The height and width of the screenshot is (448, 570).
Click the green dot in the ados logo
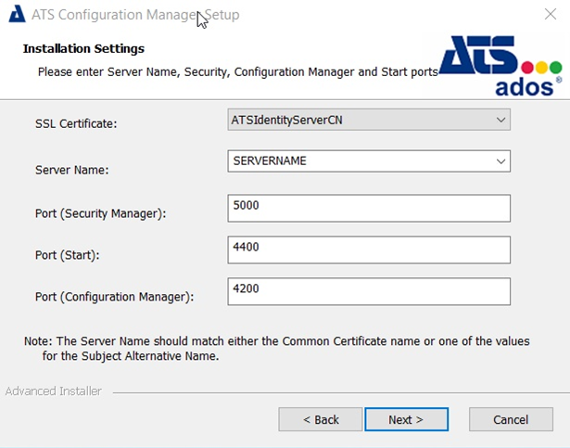coord(556,68)
